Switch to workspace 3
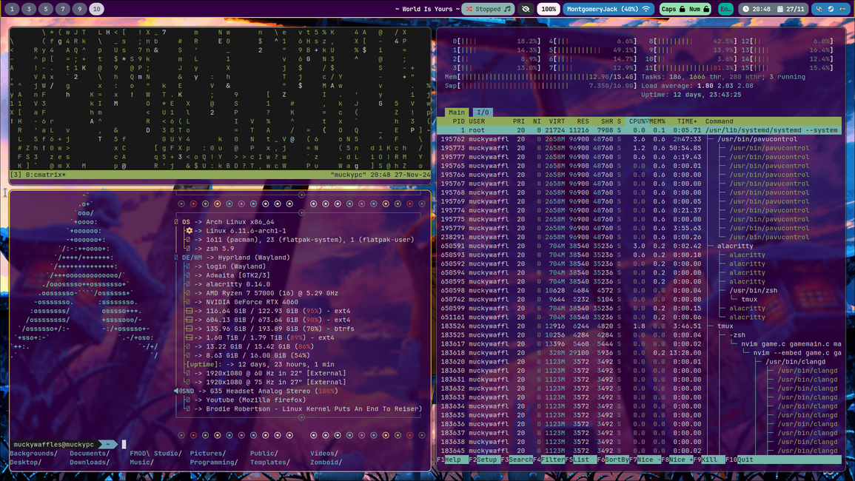The image size is (855, 481). pos(29,9)
